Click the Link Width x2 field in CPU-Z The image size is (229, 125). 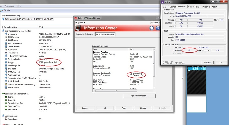(x=189, y=50)
